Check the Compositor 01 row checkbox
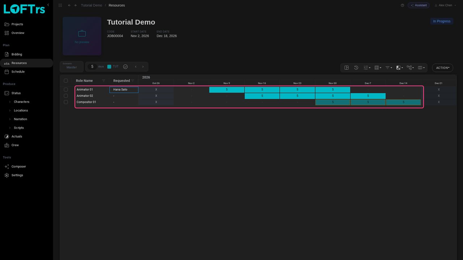Screen dimensions: 463x260 point(66,102)
